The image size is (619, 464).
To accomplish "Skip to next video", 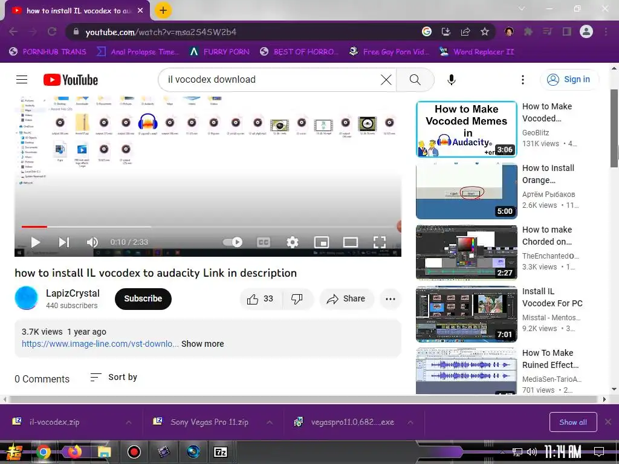I will tap(64, 242).
